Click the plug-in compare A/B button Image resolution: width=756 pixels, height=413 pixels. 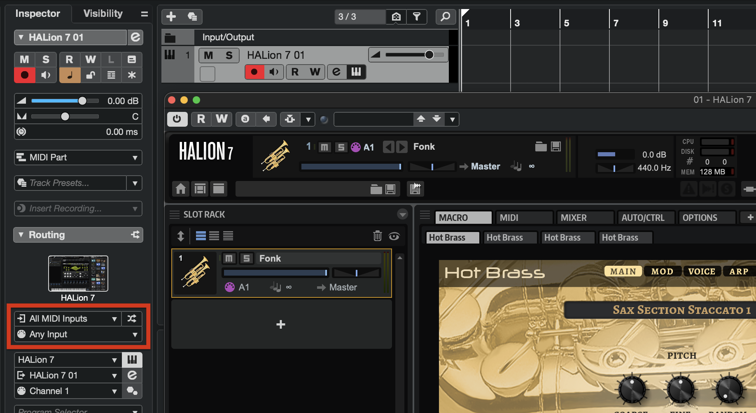(245, 119)
